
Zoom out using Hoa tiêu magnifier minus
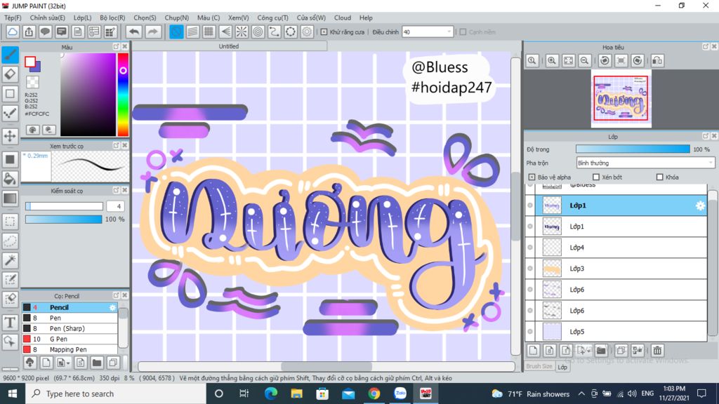(x=585, y=60)
